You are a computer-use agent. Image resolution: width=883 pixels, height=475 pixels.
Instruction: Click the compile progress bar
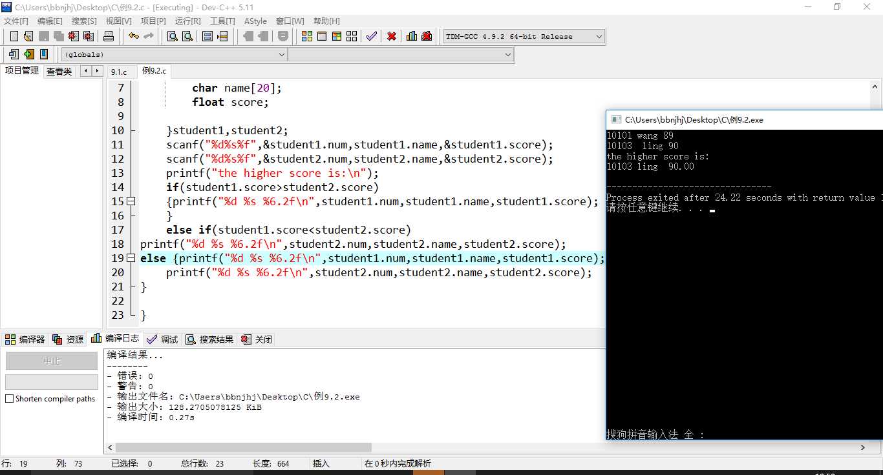(52, 381)
